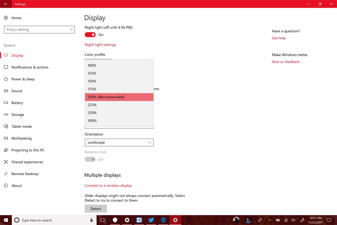
Task: Open the Night light settings link
Action: click(x=100, y=45)
